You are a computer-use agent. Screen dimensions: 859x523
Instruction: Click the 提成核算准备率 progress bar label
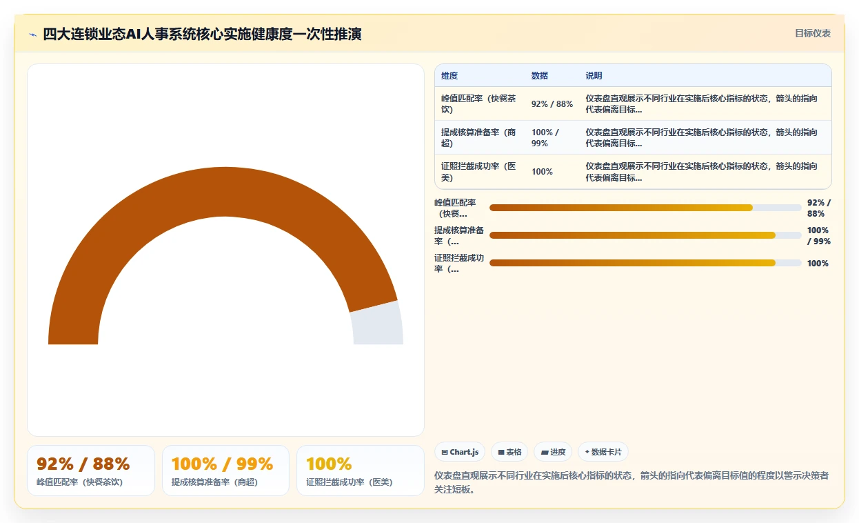pyautogui.click(x=459, y=235)
